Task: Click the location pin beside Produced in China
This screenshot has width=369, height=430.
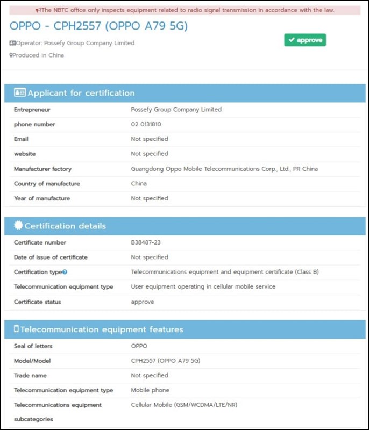Action: (11, 55)
